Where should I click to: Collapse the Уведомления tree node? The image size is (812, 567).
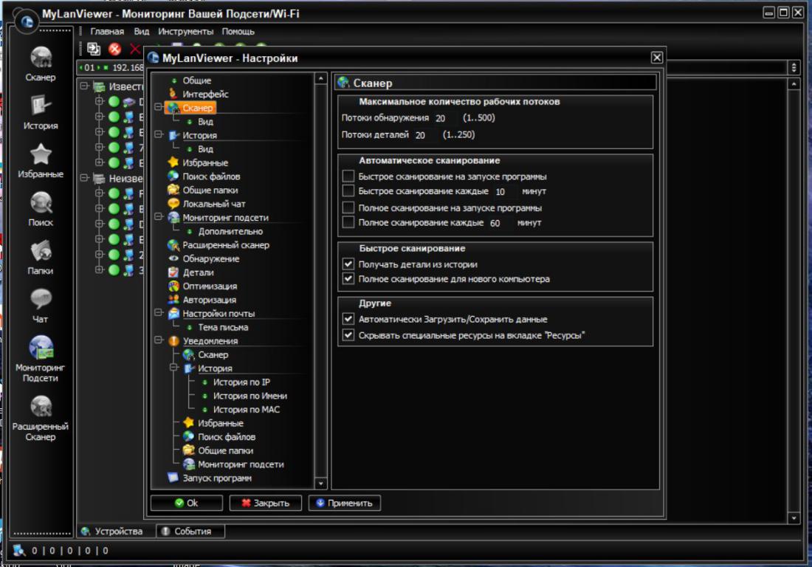point(157,341)
